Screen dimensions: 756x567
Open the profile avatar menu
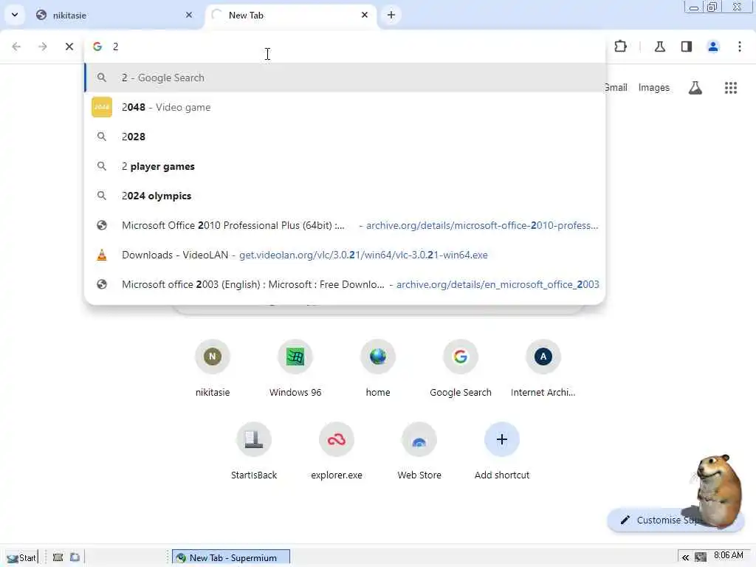(713, 47)
